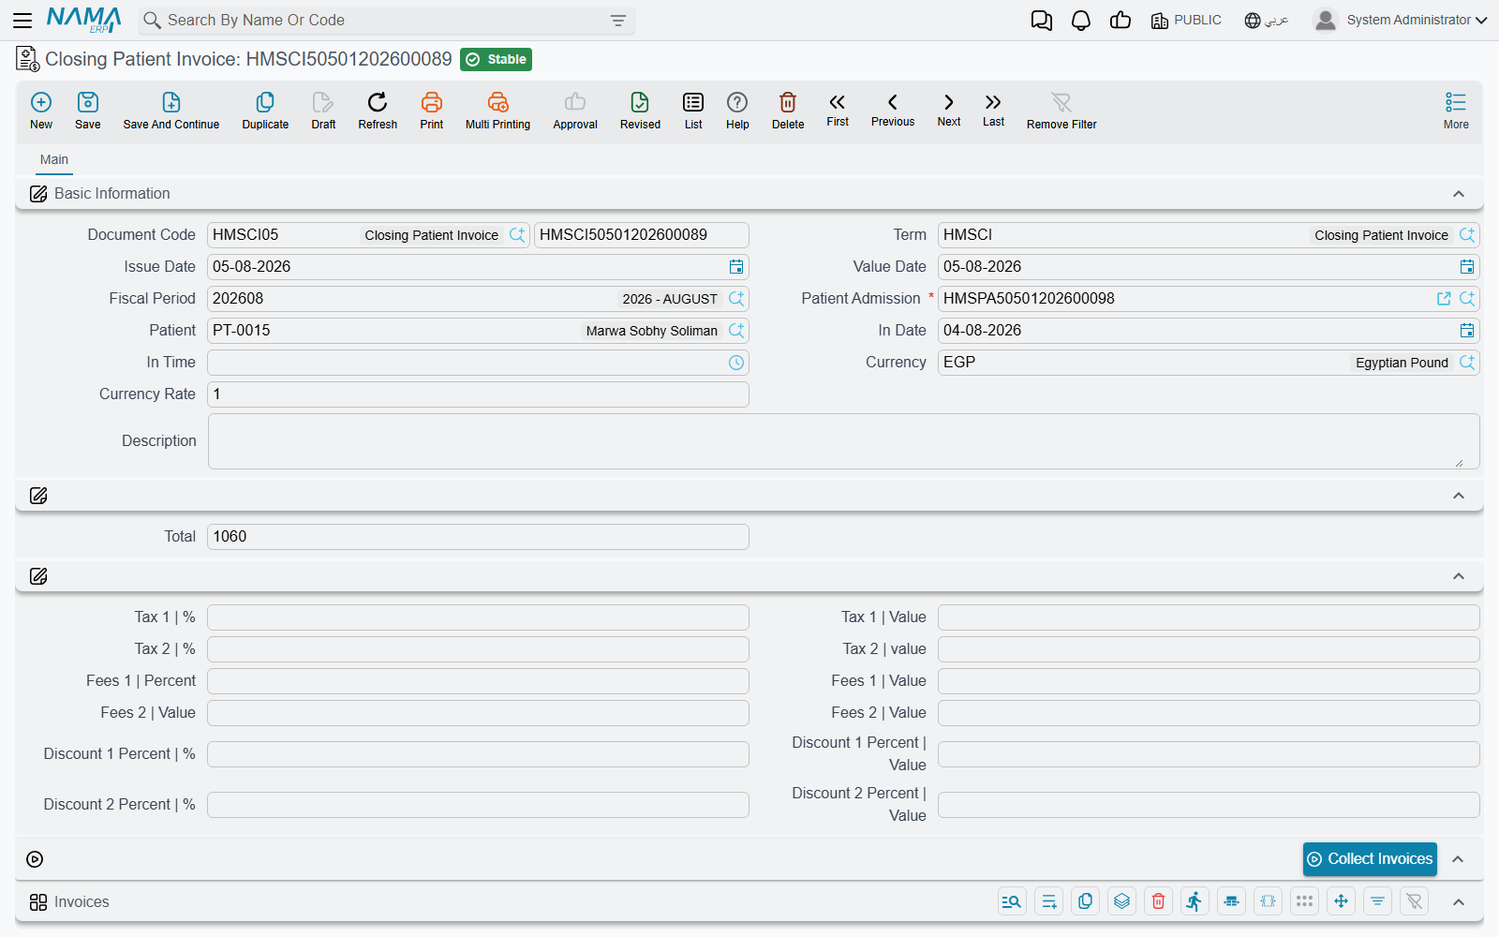The image size is (1499, 937).
Task: Click the clear filter icon in Invoices toolbar
Action: 1415,901
